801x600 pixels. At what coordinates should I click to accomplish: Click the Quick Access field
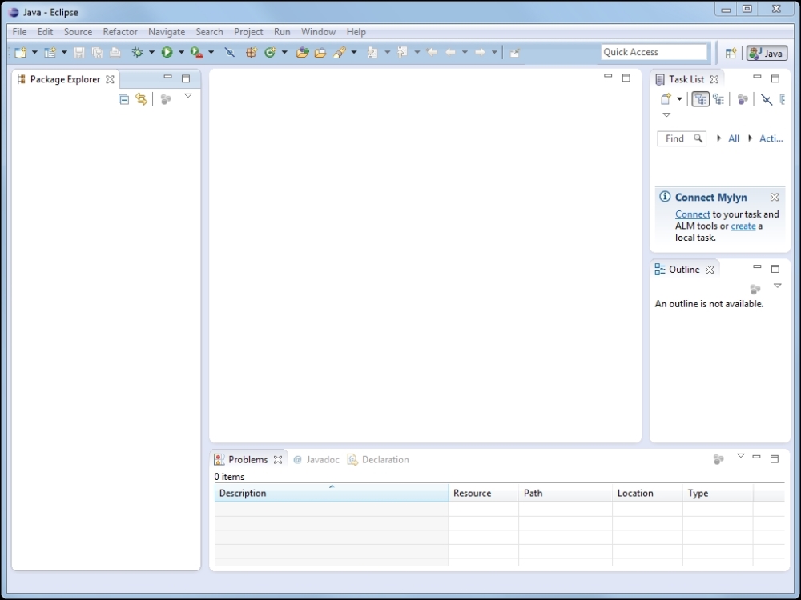tap(654, 52)
